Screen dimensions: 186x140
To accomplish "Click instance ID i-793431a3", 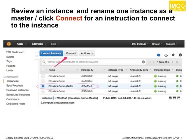I will pyautogui.click(x=87, y=91).
